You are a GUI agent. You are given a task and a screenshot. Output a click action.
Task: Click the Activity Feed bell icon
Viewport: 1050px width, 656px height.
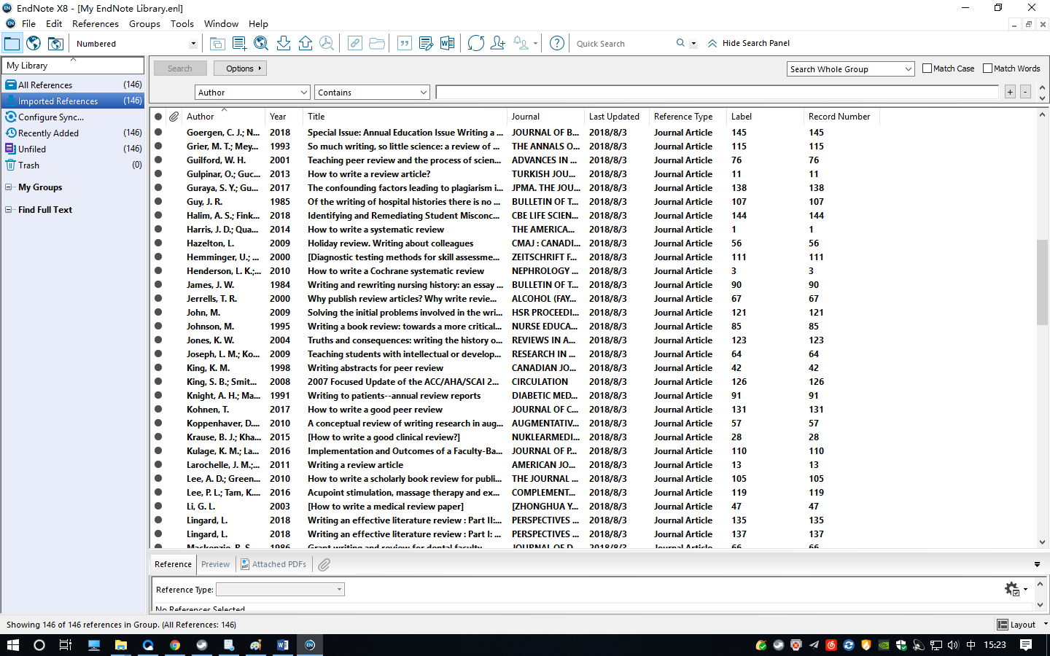click(521, 43)
